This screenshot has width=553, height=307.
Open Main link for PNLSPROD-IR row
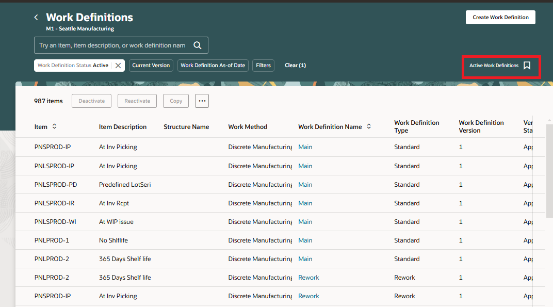tap(305, 203)
